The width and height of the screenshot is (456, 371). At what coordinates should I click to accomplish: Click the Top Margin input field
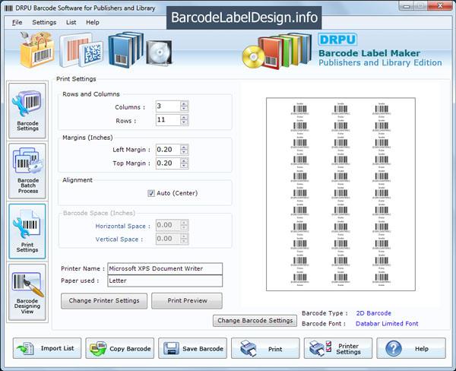166,163
